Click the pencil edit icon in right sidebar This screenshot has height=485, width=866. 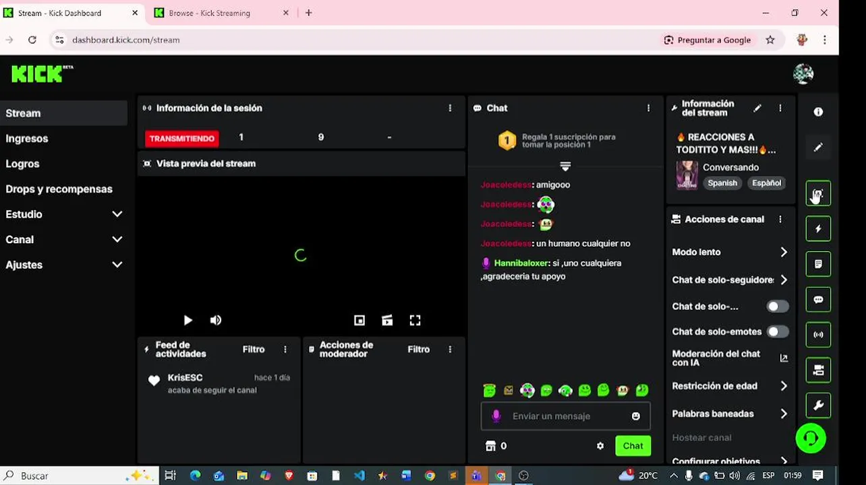pos(818,147)
